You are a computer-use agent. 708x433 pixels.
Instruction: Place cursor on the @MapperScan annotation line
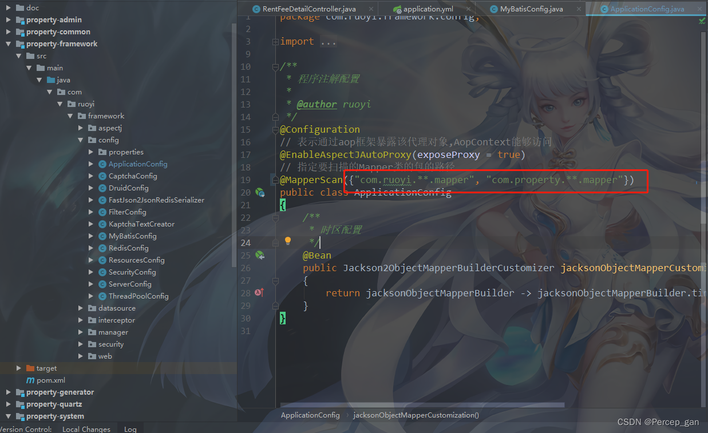coord(457,180)
